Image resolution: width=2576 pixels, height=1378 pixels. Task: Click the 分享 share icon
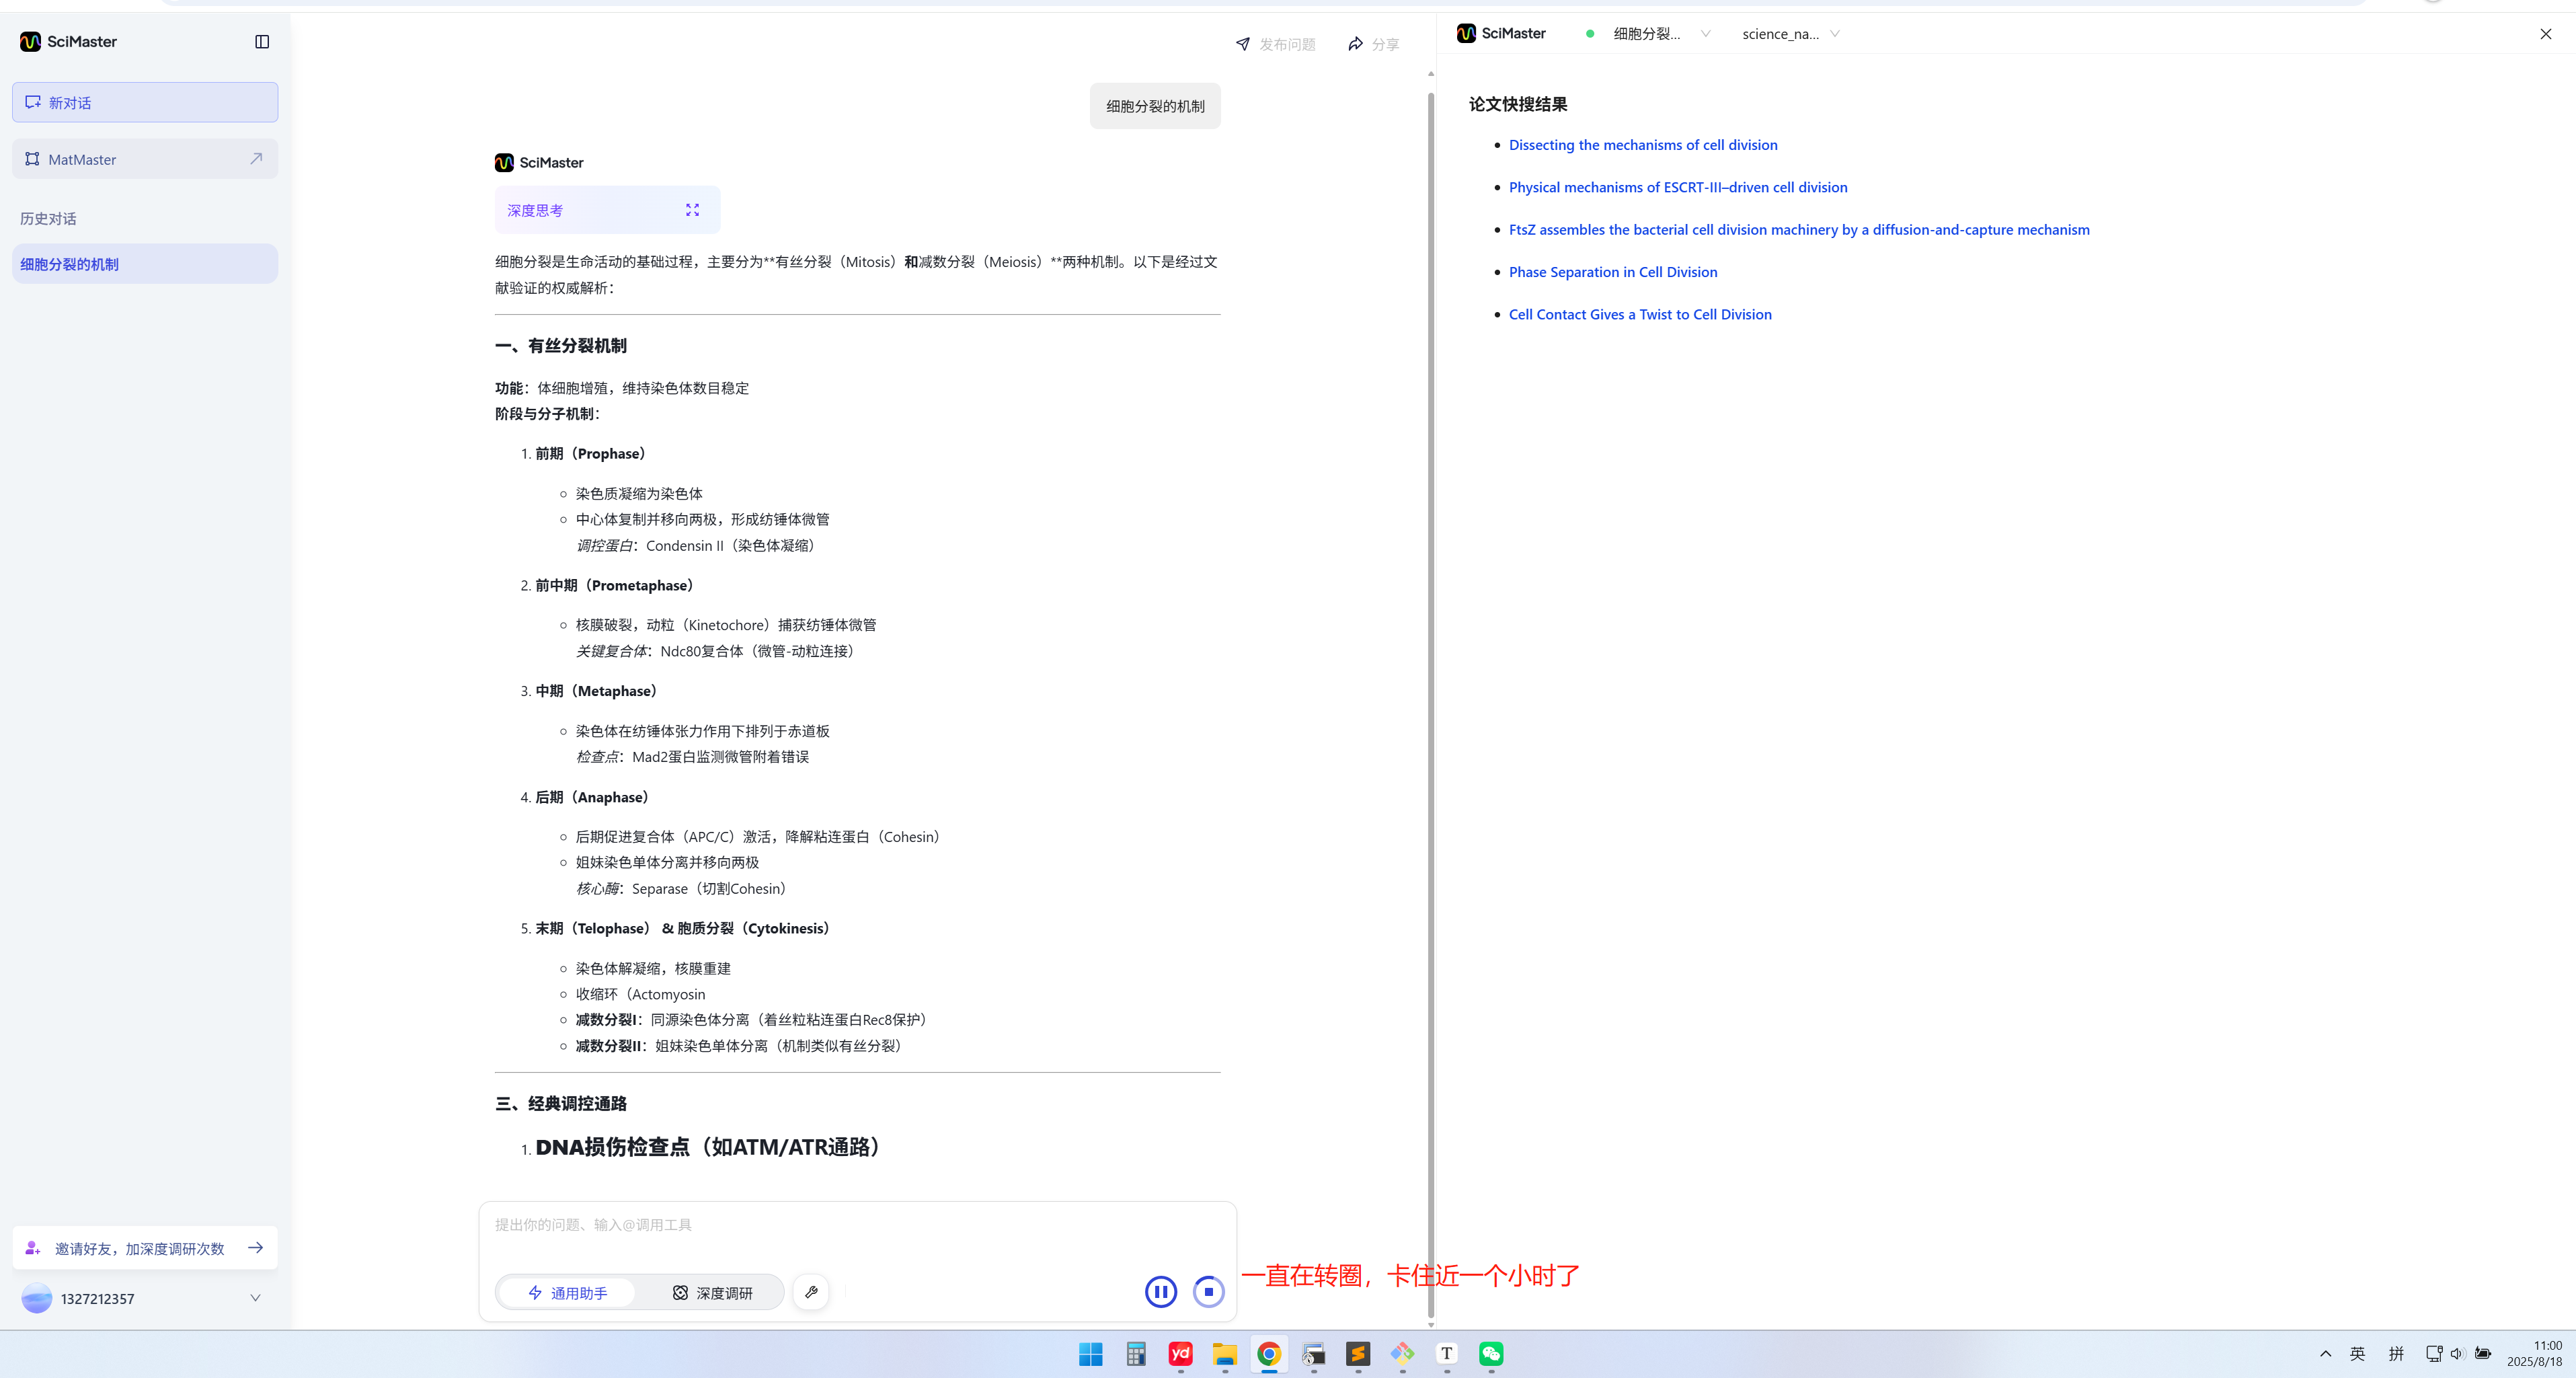pyautogui.click(x=1355, y=44)
